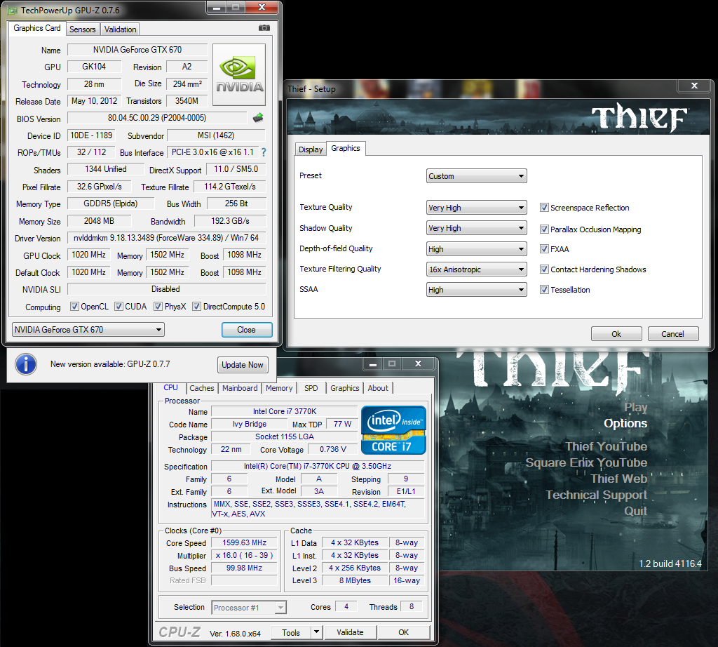Click the GPU Name field in GPU-Z
This screenshot has height=647, width=718.
(137, 50)
